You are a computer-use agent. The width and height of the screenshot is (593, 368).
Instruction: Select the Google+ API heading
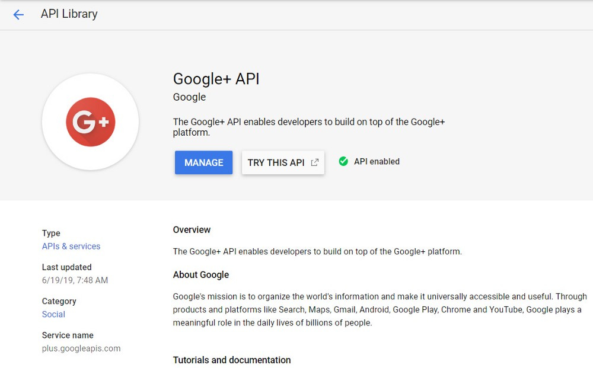tap(216, 79)
